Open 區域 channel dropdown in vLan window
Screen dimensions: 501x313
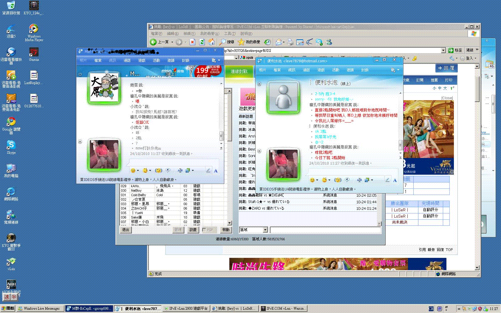(x=265, y=230)
